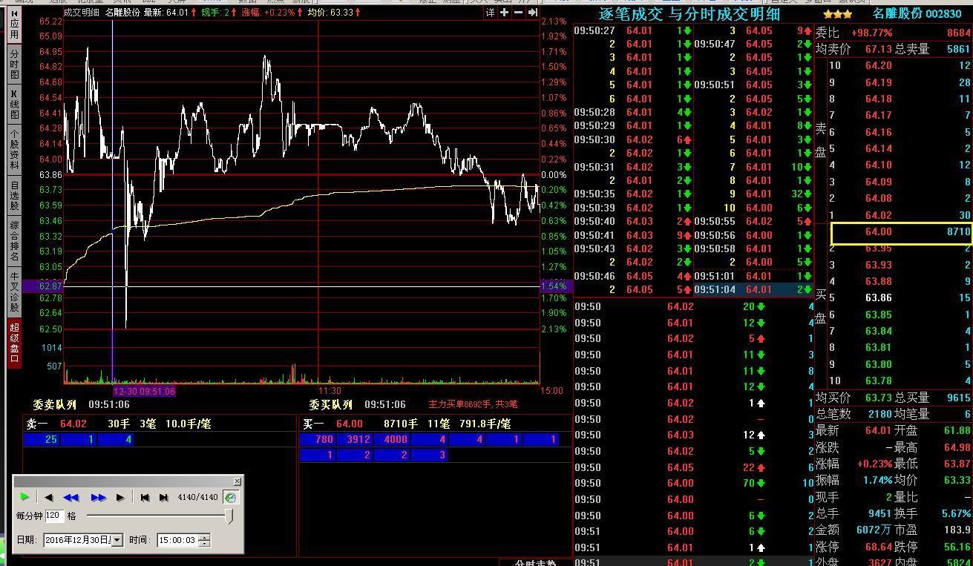Open the date dropdown for 2016年12月30日
973x566 pixels.
click(117, 540)
